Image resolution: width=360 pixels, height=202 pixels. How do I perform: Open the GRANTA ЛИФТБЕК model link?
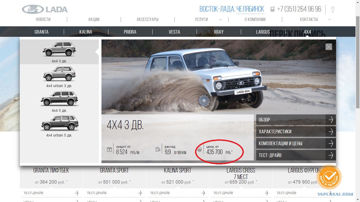tap(51, 170)
